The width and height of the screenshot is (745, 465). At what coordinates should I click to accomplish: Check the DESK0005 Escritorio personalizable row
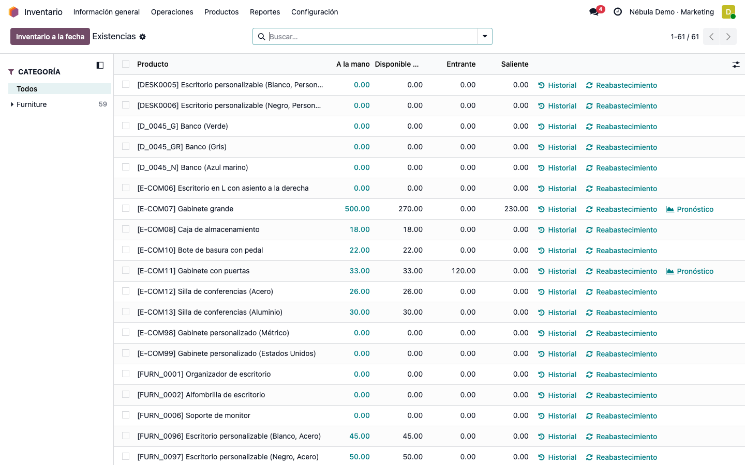tap(126, 84)
